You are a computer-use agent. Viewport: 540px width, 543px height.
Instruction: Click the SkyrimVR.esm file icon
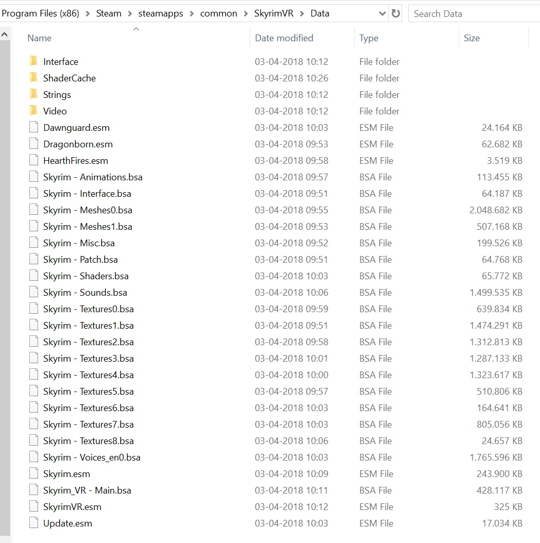click(33, 506)
